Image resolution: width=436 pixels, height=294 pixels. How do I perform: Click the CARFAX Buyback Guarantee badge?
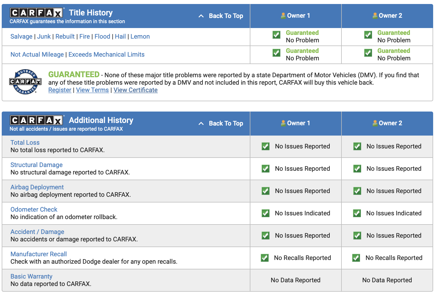click(25, 82)
